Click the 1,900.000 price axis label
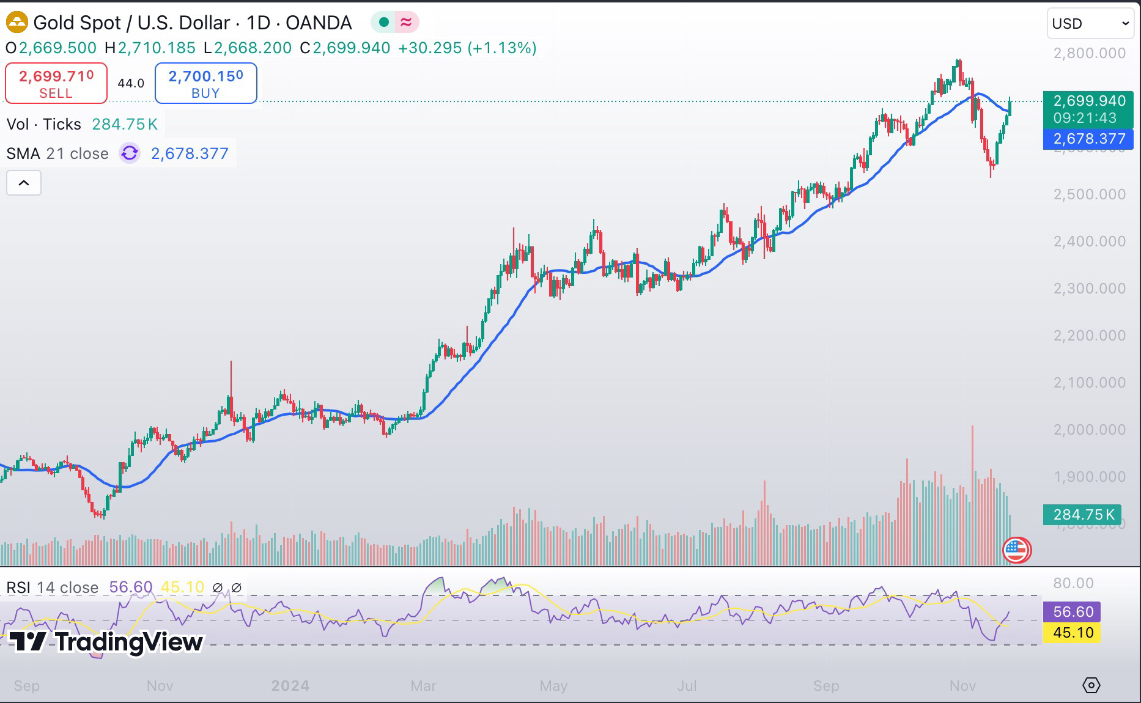The height and width of the screenshot is (703, 1141). 1090,477
